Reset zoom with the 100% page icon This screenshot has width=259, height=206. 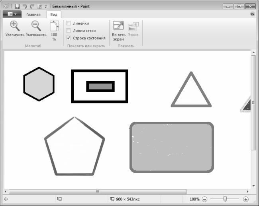point(54,31)
